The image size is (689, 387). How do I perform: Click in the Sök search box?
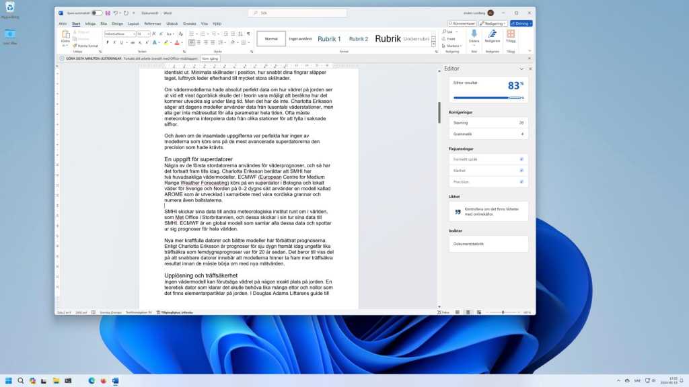click(x=297, y=13)
